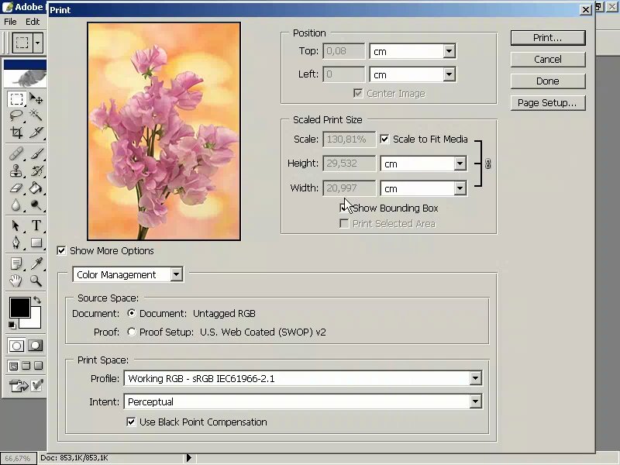Select the Dodge tool
Image resolution: width=620 pixels, height=465 pixels.
pyautogui.click(x=36, y=205)
